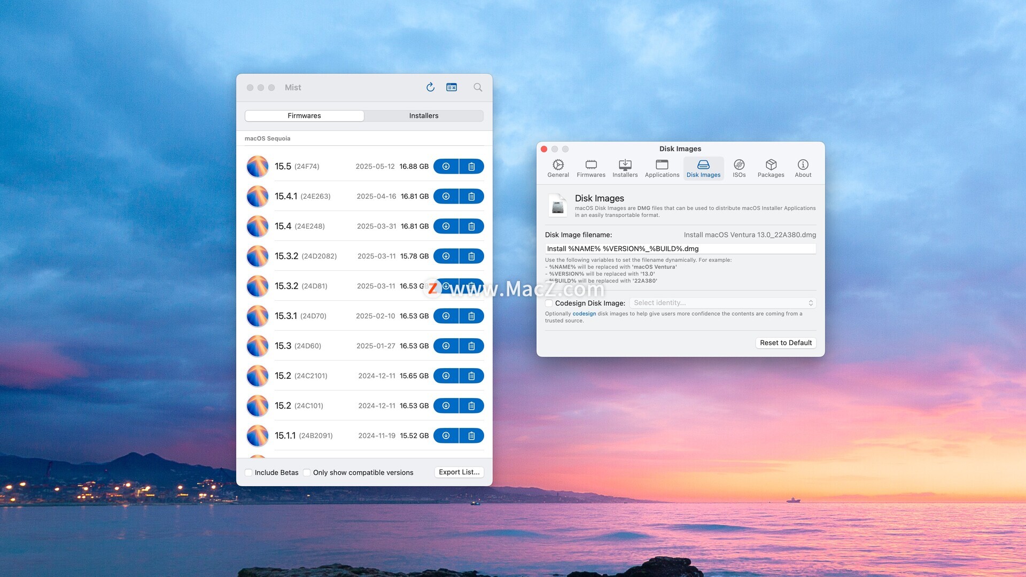Click Reset to Default button
Image resolution: width=1026 pixels, height=577 pixels.
[786, 343]
